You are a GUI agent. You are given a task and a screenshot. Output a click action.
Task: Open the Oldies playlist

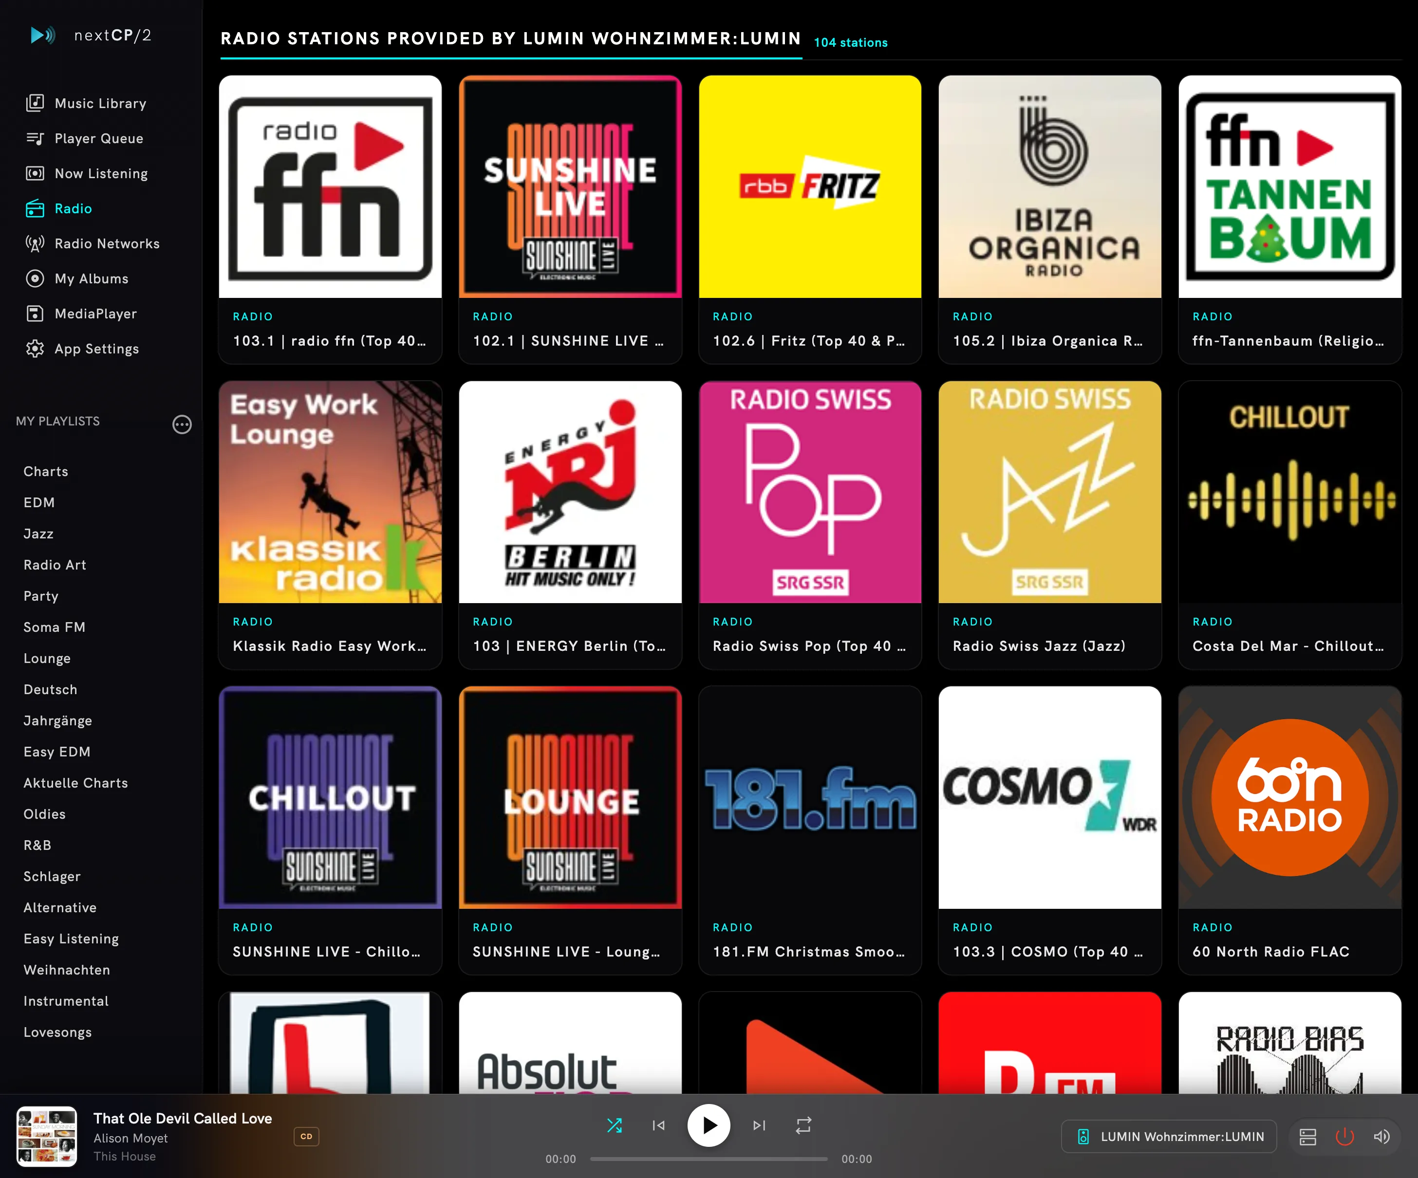(x=45, y=813)
